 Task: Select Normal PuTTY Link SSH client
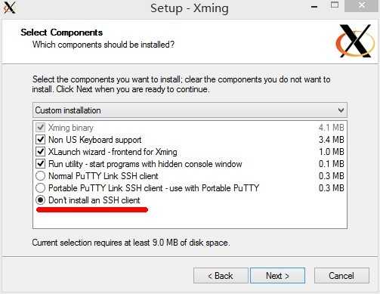click(41, 176)
